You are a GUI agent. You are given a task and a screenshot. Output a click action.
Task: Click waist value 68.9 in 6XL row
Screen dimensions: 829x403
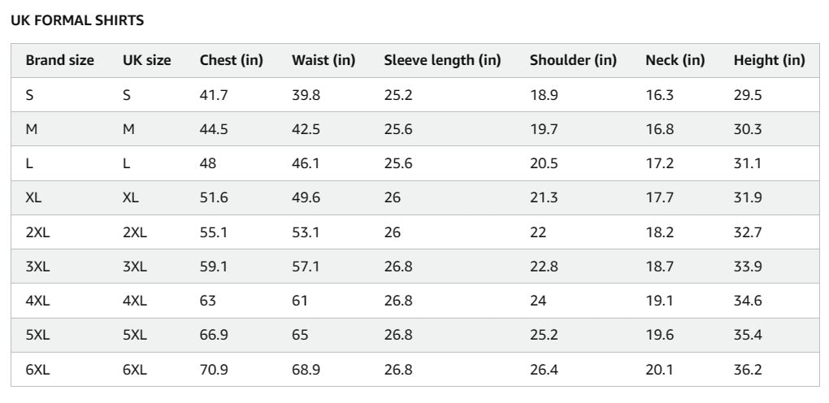[306, 370]
